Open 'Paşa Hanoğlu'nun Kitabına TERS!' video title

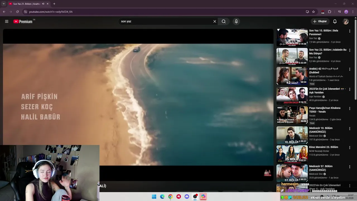325,110
